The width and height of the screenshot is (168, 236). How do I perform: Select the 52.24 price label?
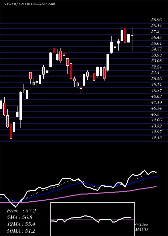156,67
